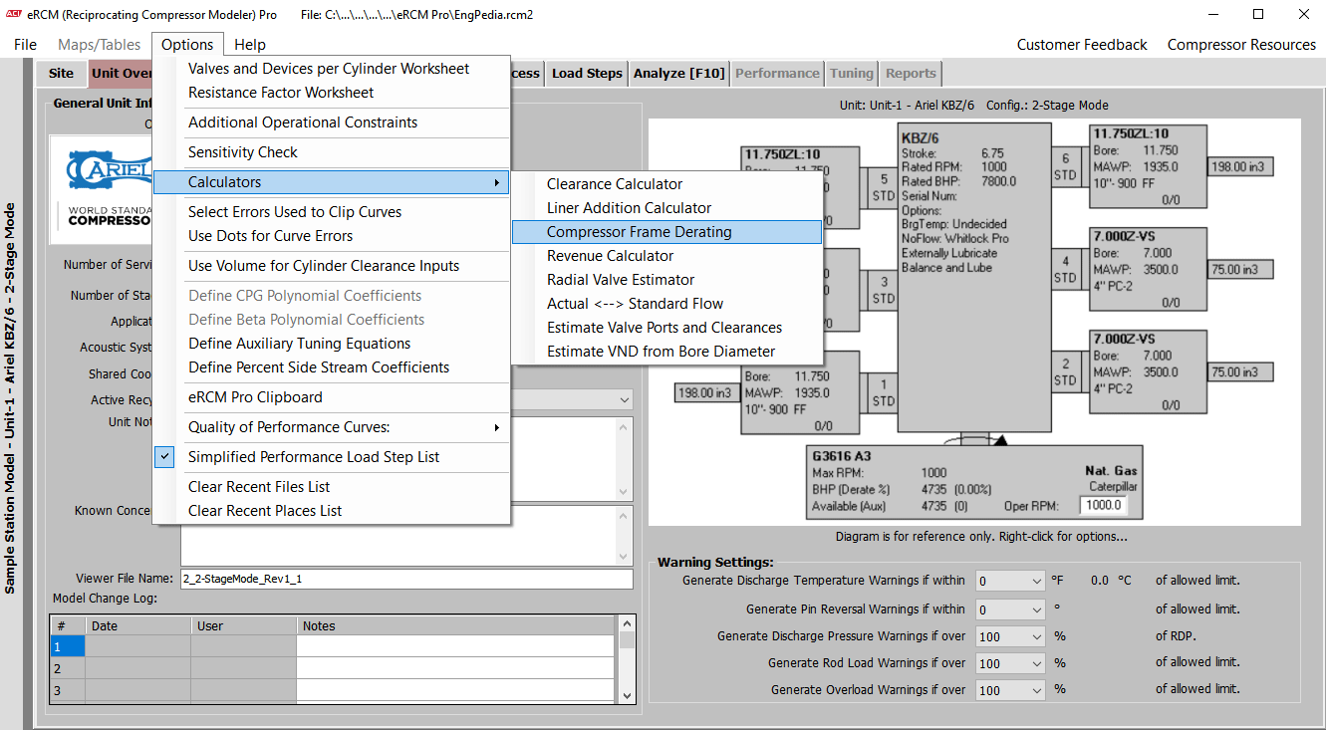
Task: Uncheck Simplified Performance Load Step List
Action: click(x=331, y=457)
